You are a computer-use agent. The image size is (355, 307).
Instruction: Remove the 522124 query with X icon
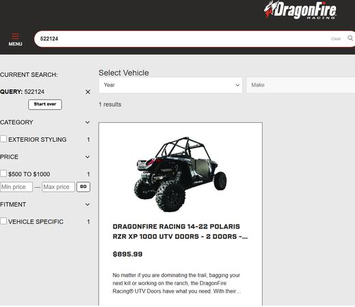coord(88,92)
